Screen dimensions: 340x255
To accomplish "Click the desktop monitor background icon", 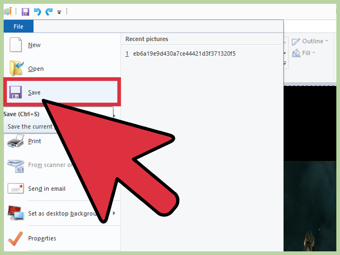I will 16,213.
